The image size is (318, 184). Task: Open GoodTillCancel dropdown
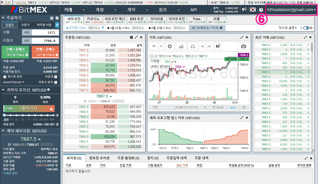tap(13, 82)
